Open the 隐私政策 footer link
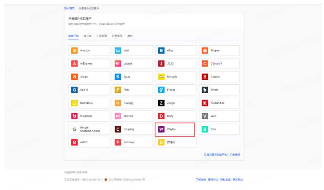This screenshot has width=324, height=190. coord(225,179)
